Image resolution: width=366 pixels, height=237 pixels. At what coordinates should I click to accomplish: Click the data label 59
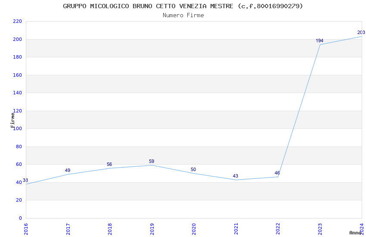click(x=152, y=161)
